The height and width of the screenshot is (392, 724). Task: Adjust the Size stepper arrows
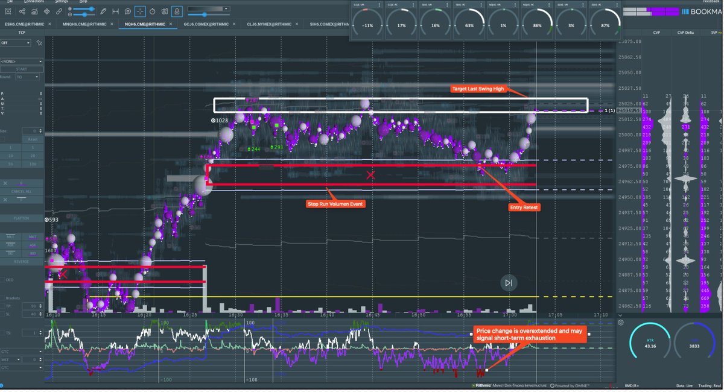click(x=41, y=131)
